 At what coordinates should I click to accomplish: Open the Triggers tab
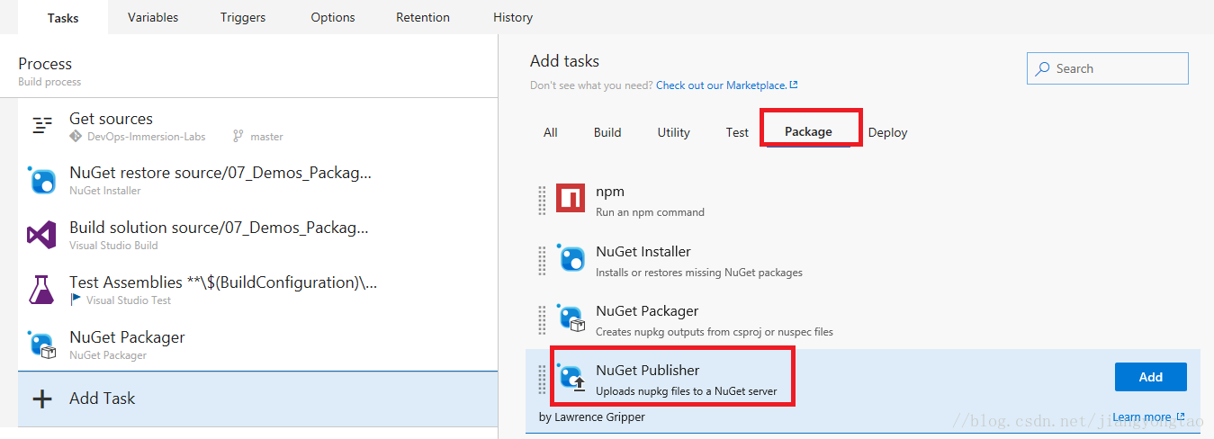point(243,17)
